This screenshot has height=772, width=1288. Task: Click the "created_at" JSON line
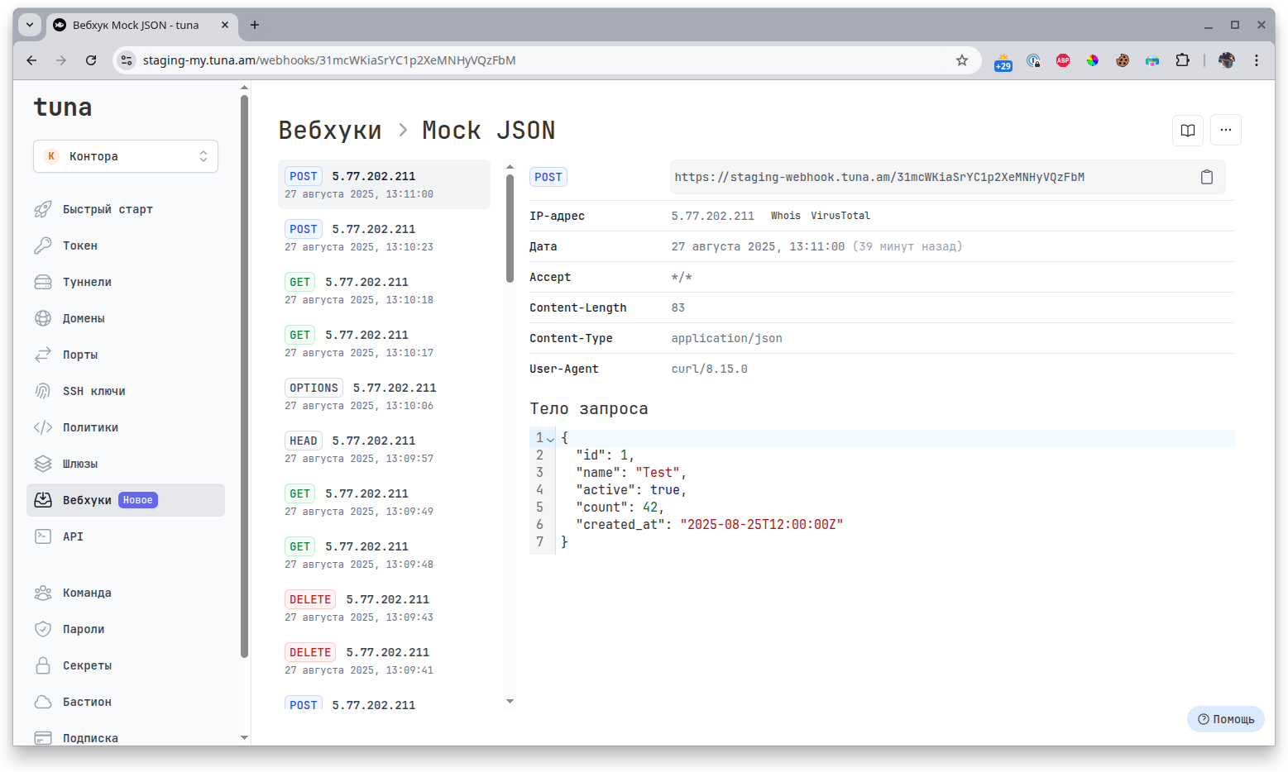point(710,525)
